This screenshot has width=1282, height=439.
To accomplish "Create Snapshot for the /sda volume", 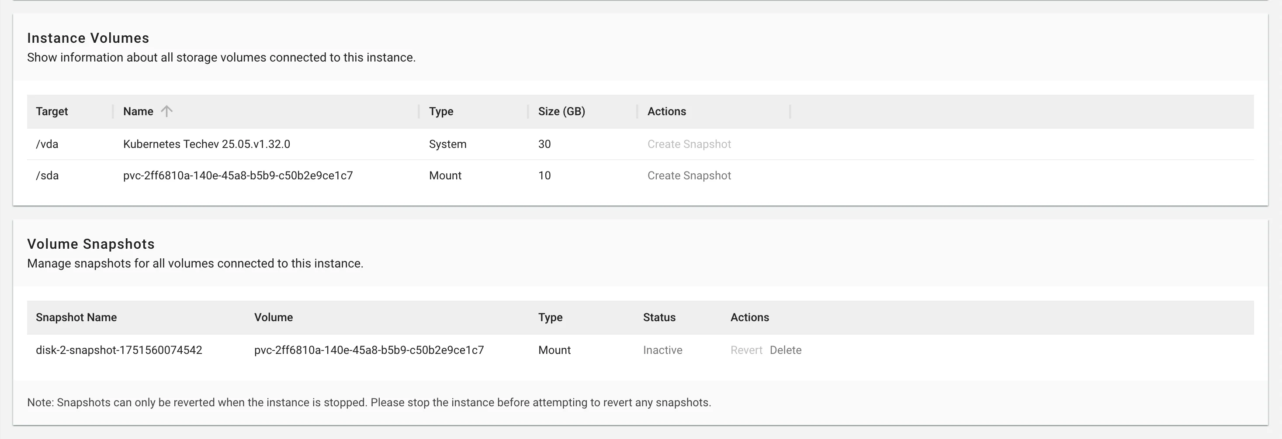I will pyautogui.click(x=689, y=175).
